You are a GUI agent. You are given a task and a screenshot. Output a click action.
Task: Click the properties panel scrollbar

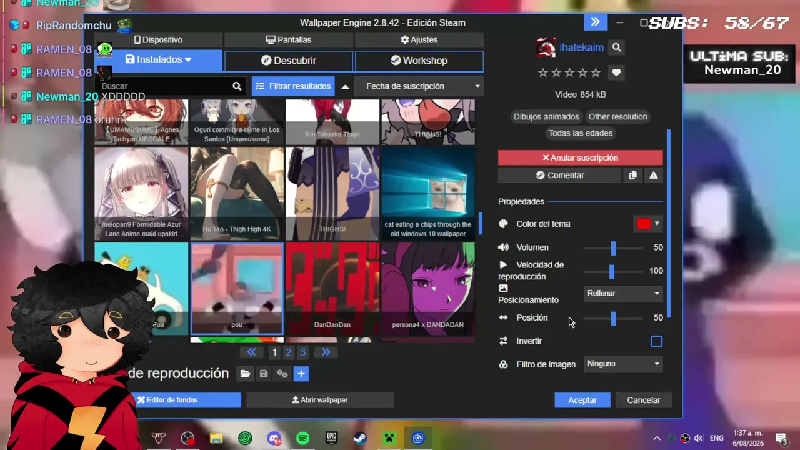pos(669,224)
